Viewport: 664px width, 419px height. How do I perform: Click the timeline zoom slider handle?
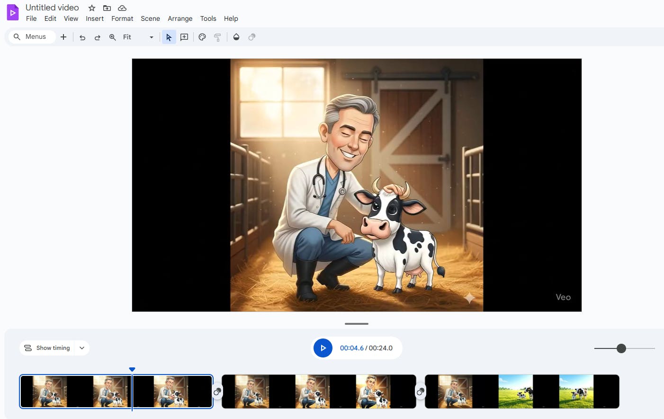[621, 348]
